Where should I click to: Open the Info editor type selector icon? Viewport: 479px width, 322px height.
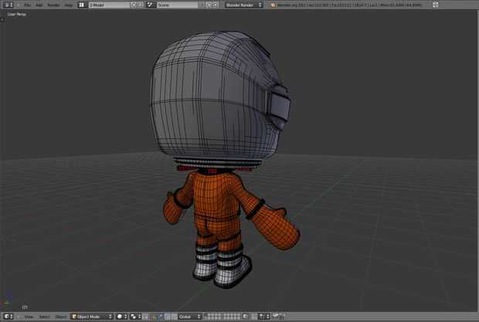8,5
